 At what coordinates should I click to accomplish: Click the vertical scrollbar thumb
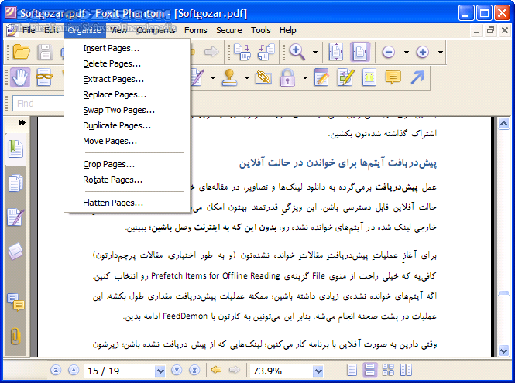pos(503,293)
